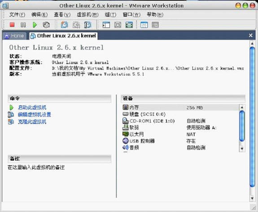Click the VMware icon in the title bar
Image resolution: width=258 pixels, height=212 pixels.
(5, 6)
